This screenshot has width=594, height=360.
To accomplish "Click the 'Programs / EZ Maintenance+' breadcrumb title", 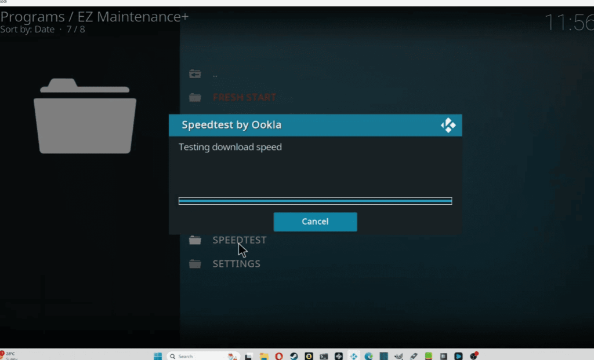I will click(x=95, y=17).
